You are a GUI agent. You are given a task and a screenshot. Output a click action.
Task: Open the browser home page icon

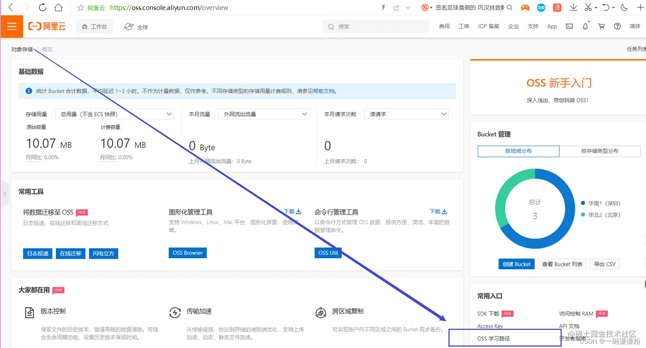point(58,7)
